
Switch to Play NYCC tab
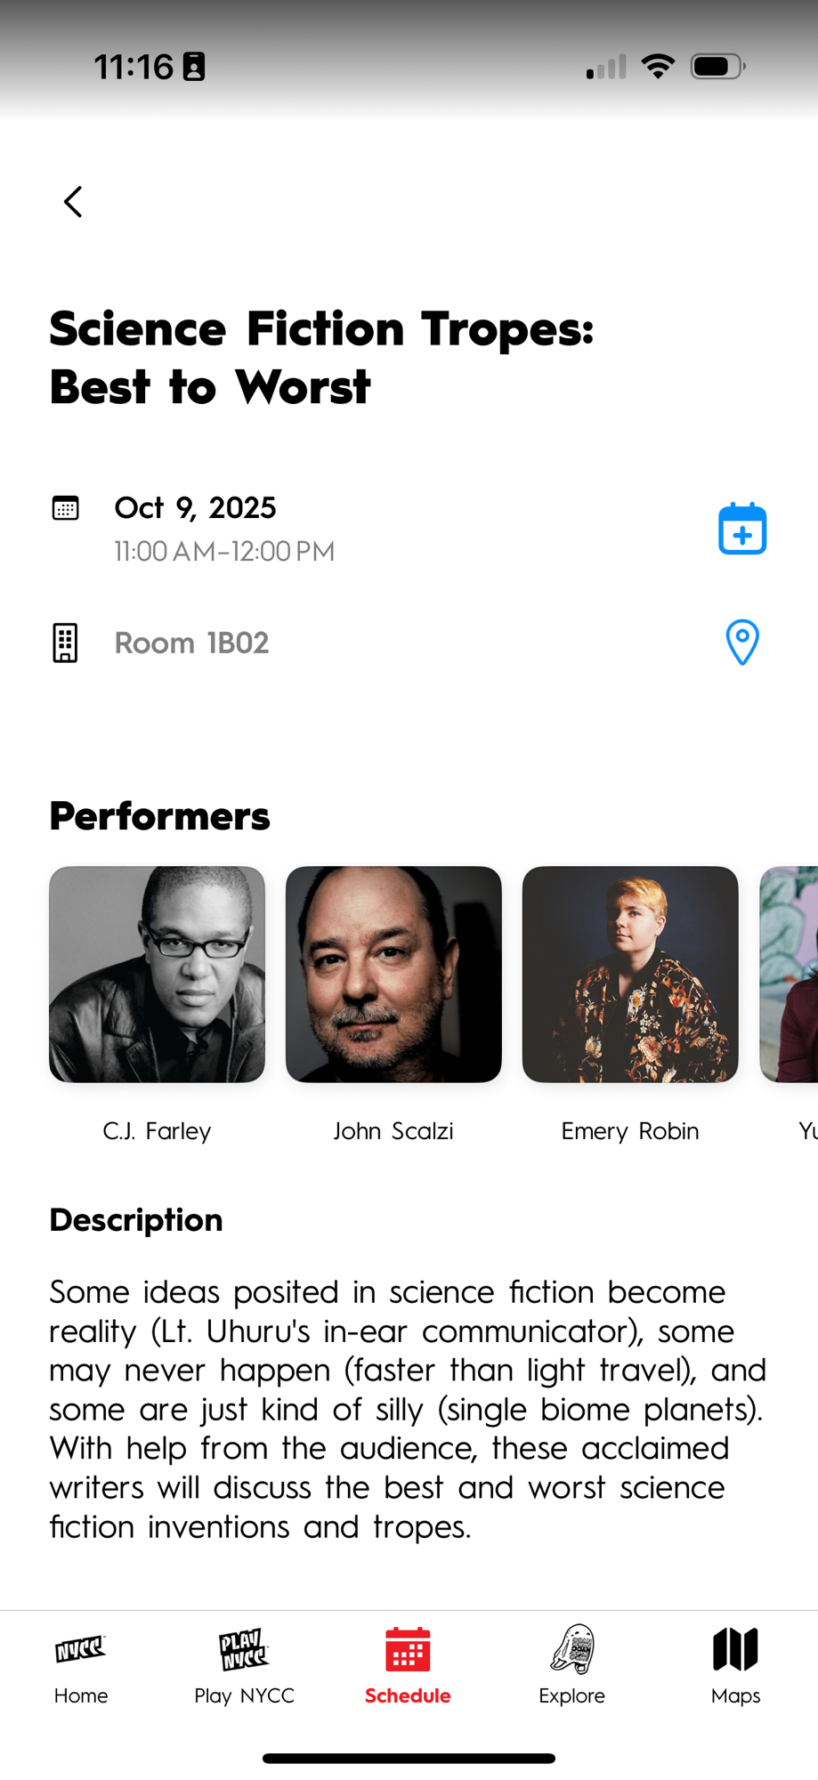(244, 1665)
